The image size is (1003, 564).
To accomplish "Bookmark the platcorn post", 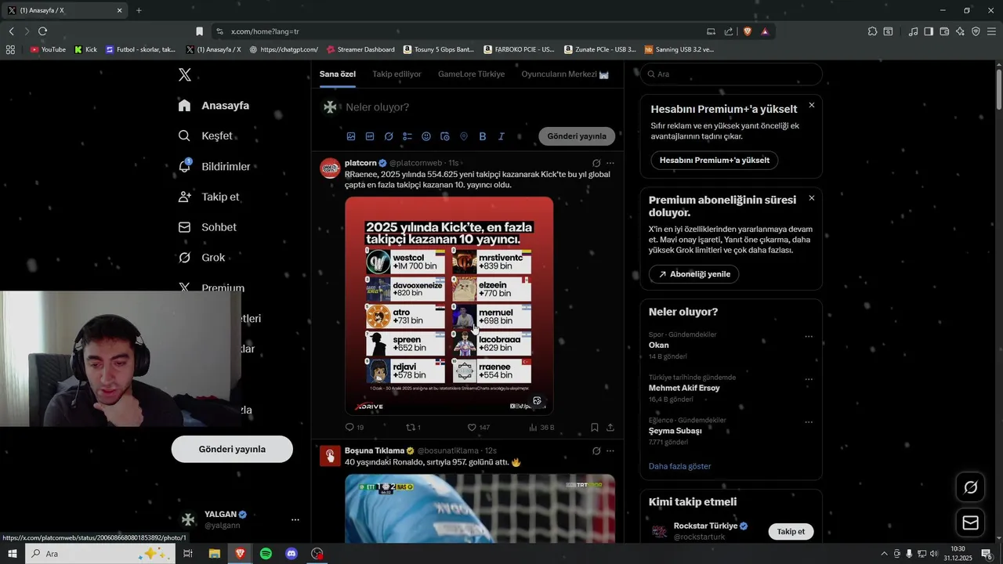I will pyautogui.click(x=595, y=427).
